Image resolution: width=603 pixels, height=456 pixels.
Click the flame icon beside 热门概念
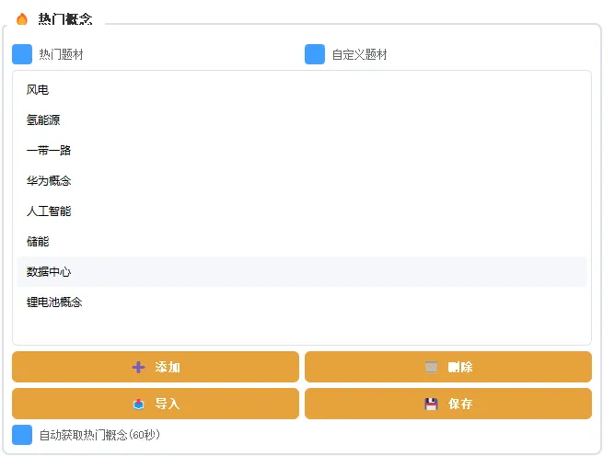[x=22, y=18]
